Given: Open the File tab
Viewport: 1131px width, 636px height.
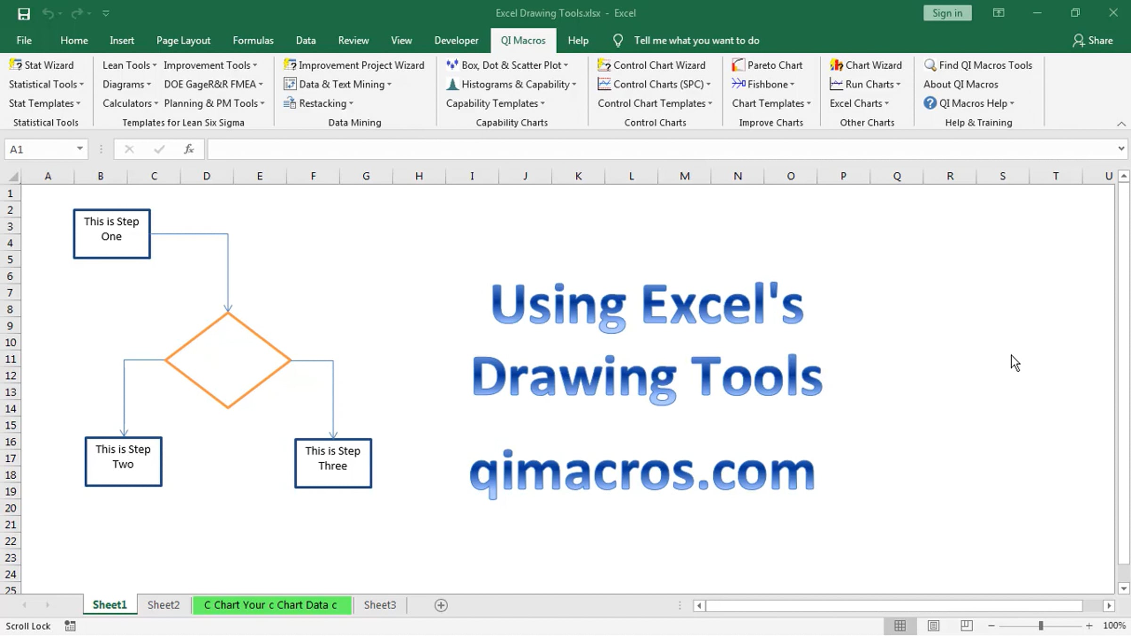Looking at the screenshot, I should (x=24, y=41).
